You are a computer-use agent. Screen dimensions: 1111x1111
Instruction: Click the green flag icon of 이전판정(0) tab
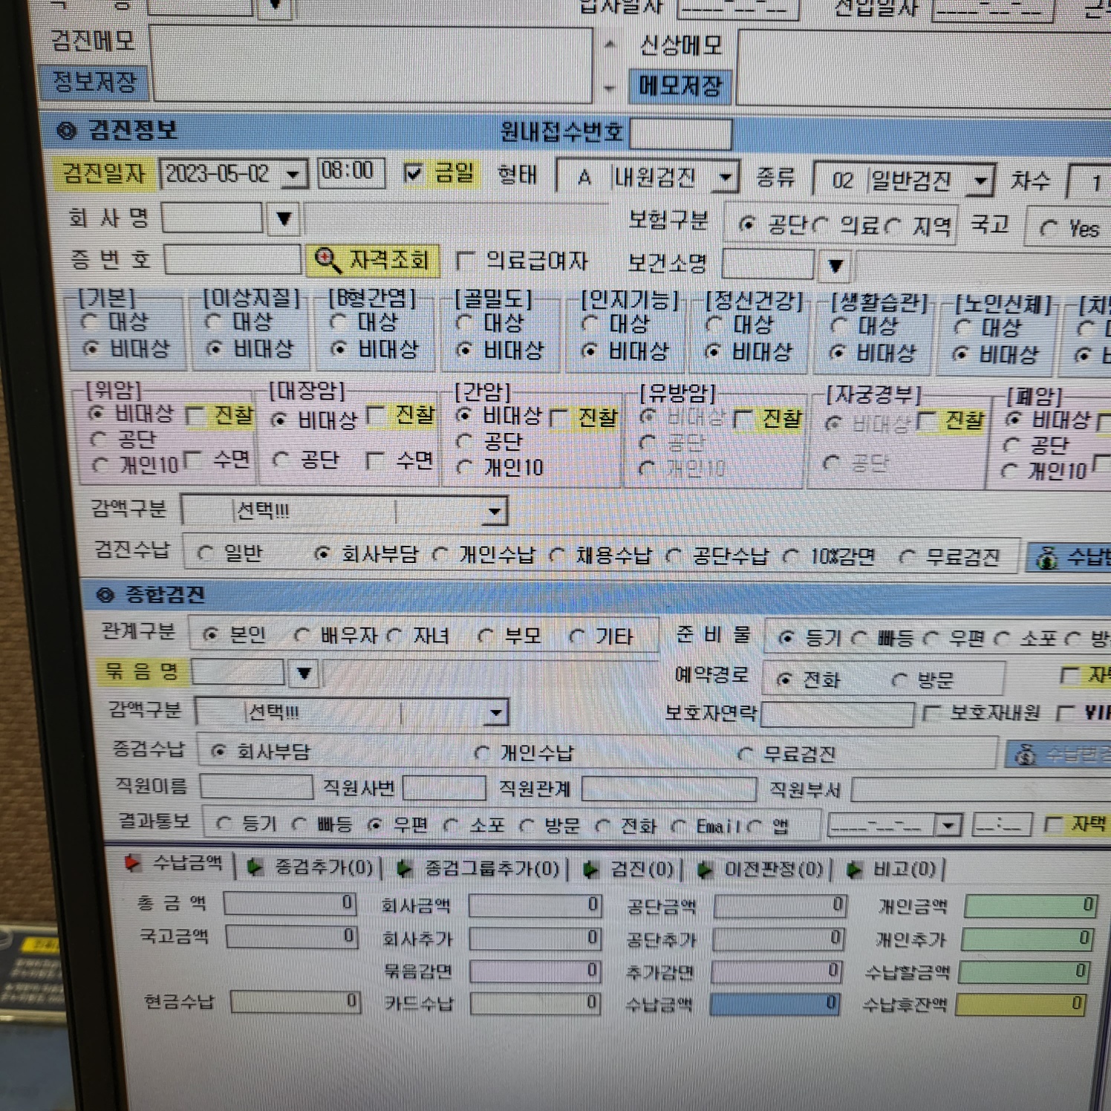[x=705, y=869]
